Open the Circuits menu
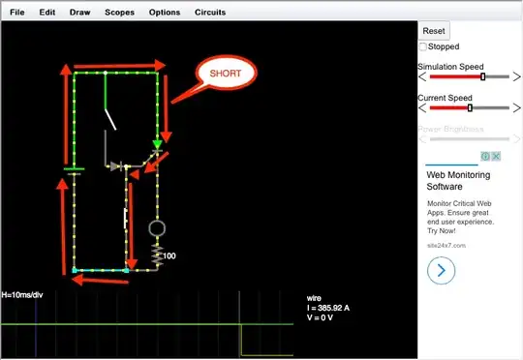Image resolution: width=523 pixels, height=360 pixels. [210, 13]
